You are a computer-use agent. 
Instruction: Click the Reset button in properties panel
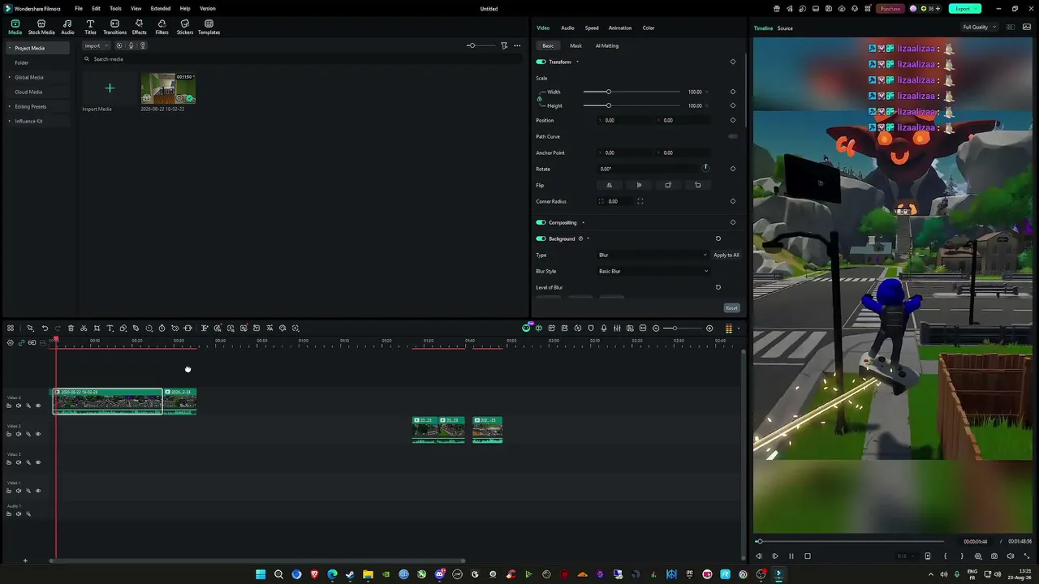click(x=731, y=308)
